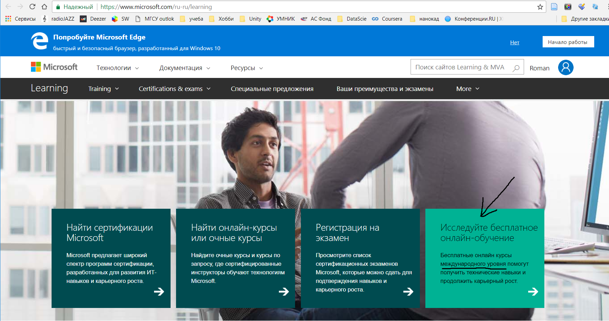Open Специальные предложения tab
Image resolution: width=609 pixels, height=321 pixels.
coord(272,89)
